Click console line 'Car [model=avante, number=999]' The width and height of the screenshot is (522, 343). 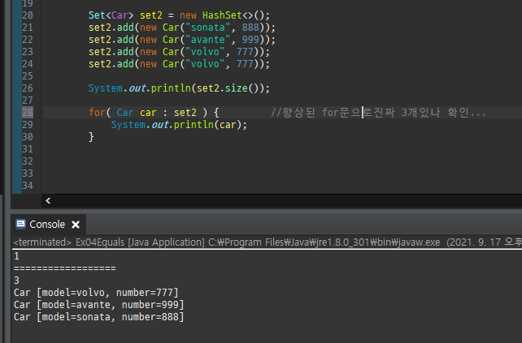(99, 305)
